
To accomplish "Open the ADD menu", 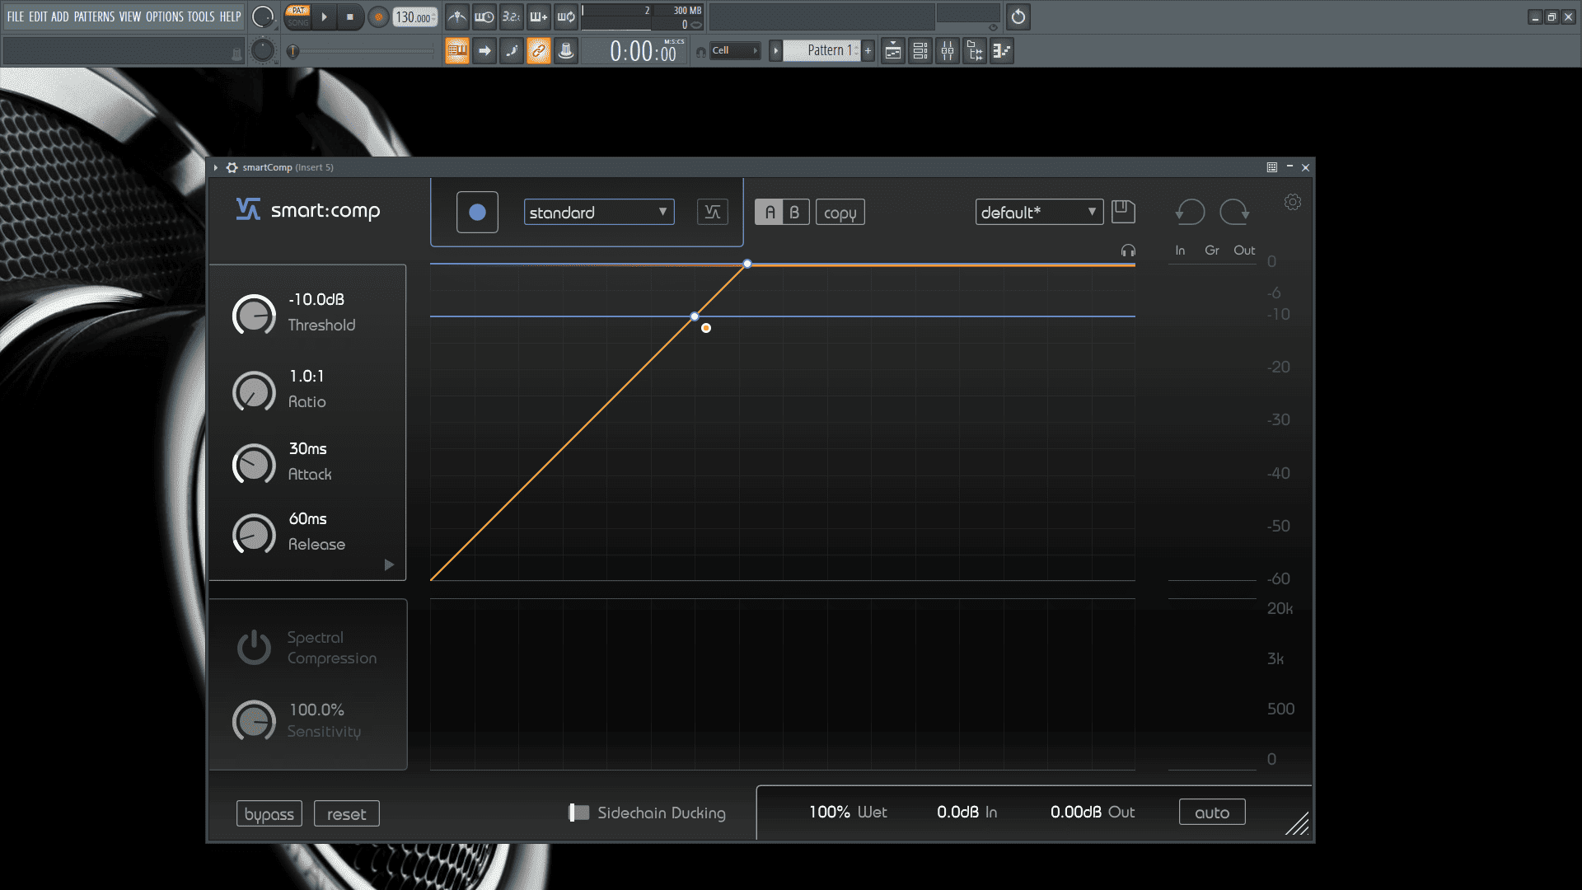I will click(x=60, y=16).
